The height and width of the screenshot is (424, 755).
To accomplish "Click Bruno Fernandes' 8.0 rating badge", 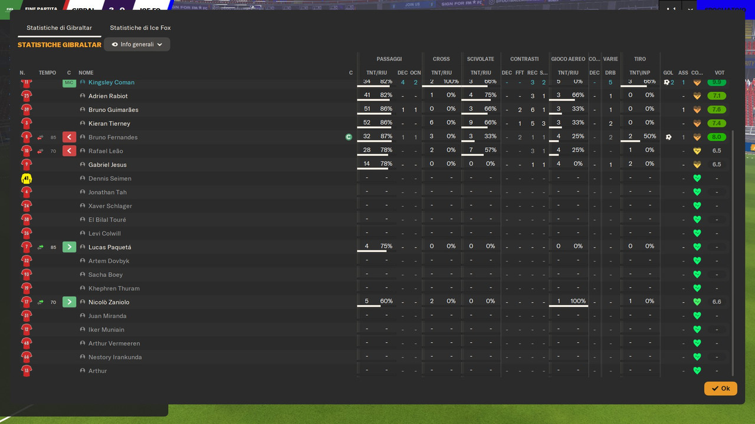I will [x=717, y=137].
